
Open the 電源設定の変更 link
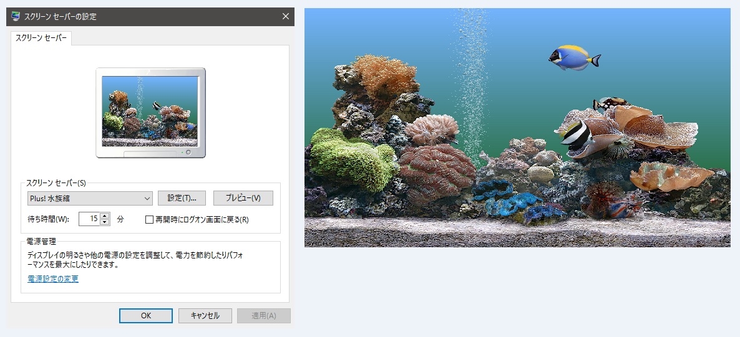tap(53, 278)
